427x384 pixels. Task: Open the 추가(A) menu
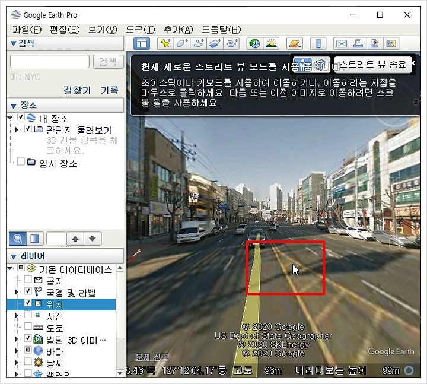tap(179, 30)
